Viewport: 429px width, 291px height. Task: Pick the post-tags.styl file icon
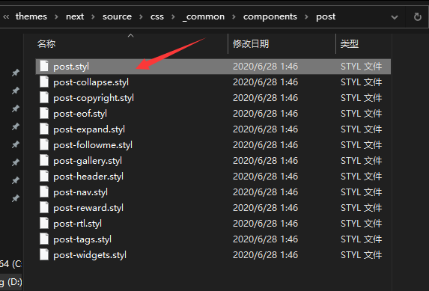[x=43, y=239]
